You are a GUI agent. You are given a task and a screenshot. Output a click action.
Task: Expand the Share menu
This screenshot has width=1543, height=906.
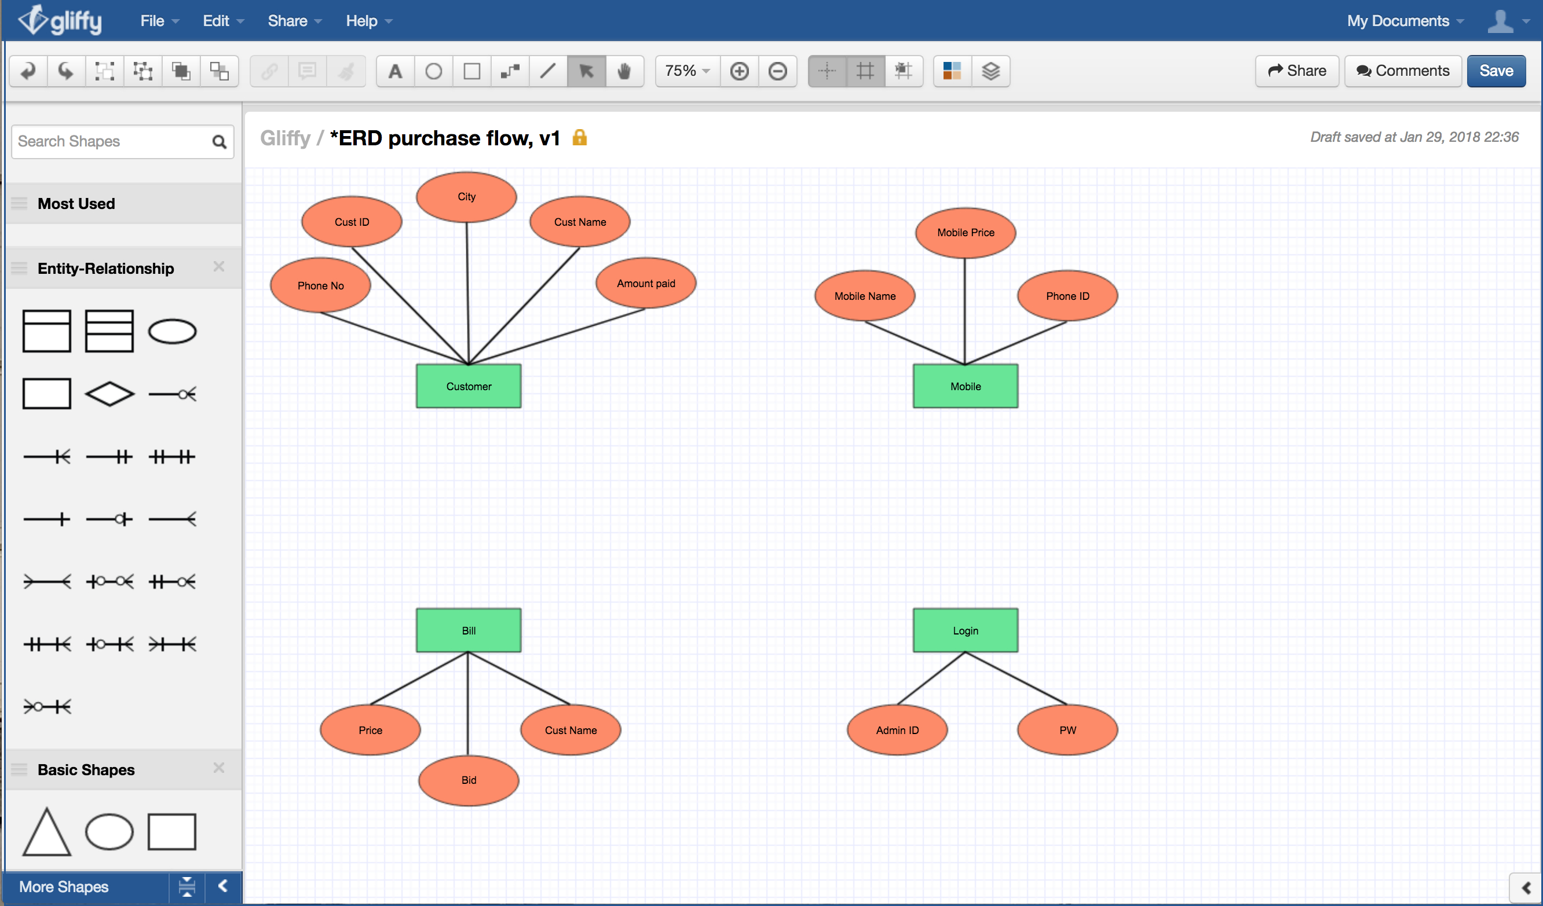click(x=286, y=20)
